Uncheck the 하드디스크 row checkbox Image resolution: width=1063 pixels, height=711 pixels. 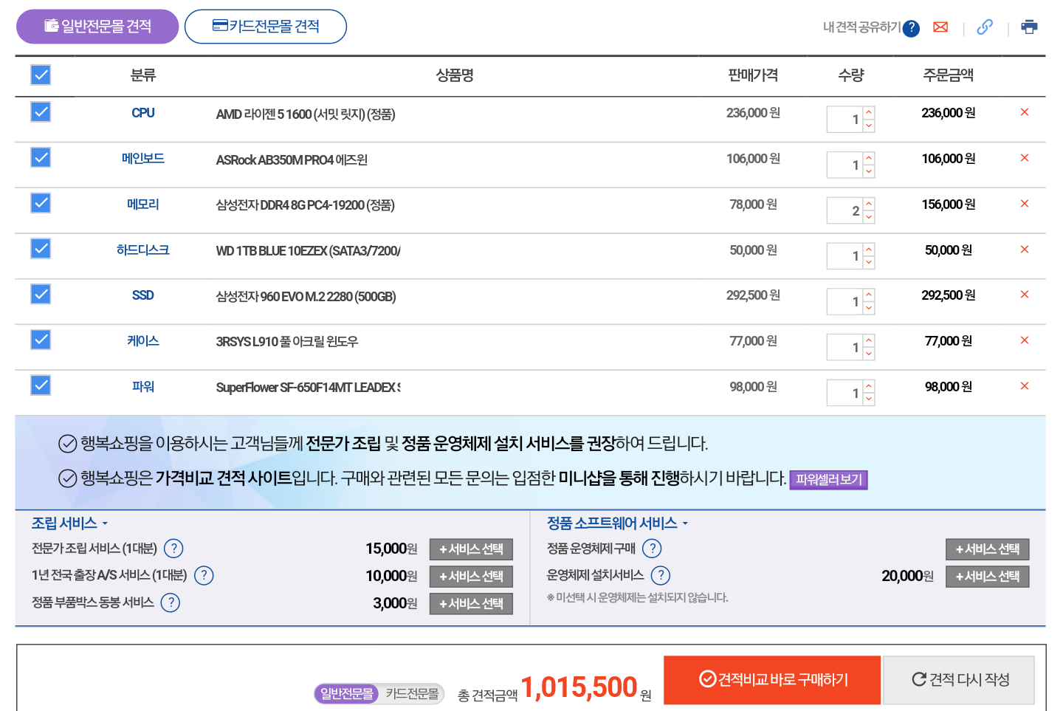[x=41, y=249]
